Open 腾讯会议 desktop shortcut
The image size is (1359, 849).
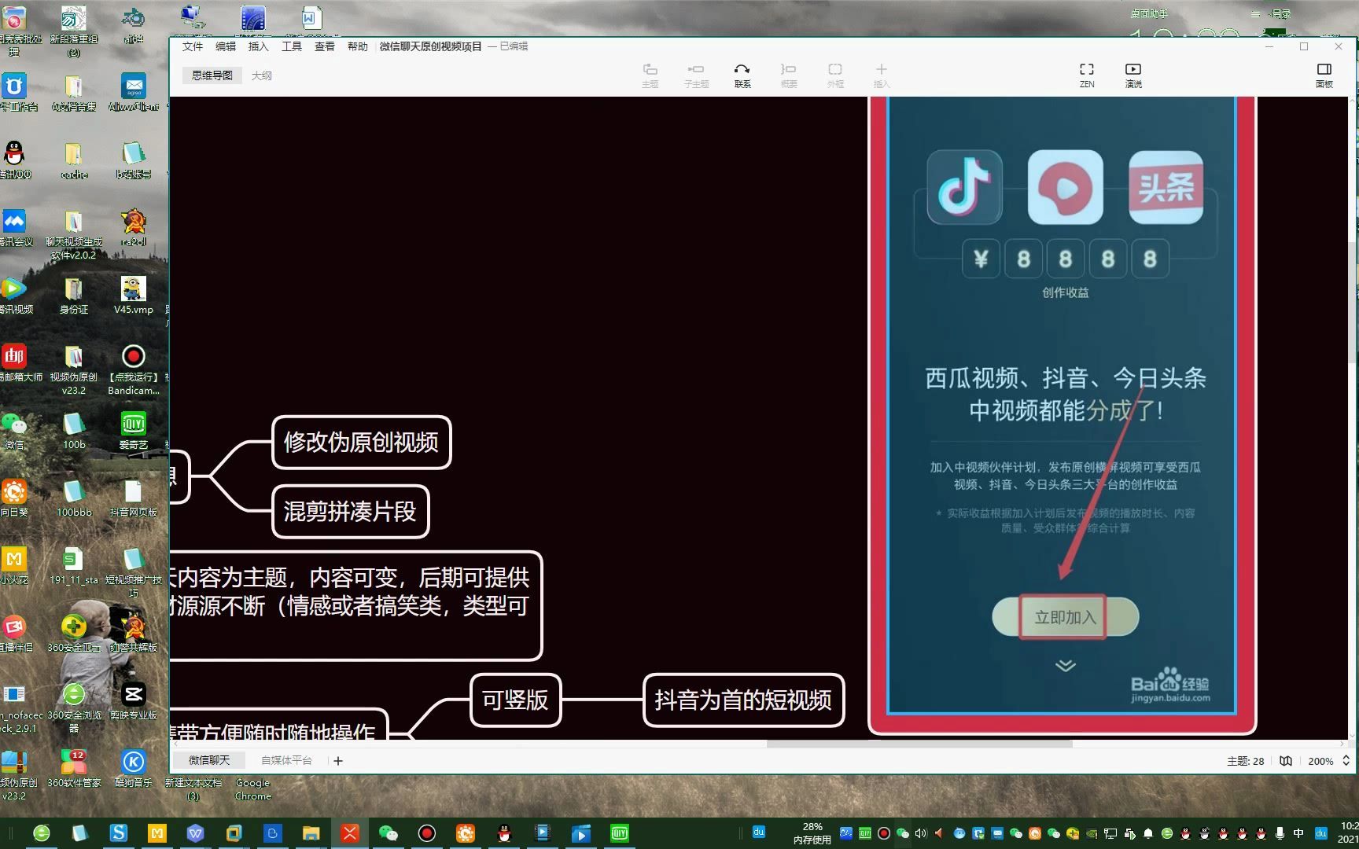16,228
